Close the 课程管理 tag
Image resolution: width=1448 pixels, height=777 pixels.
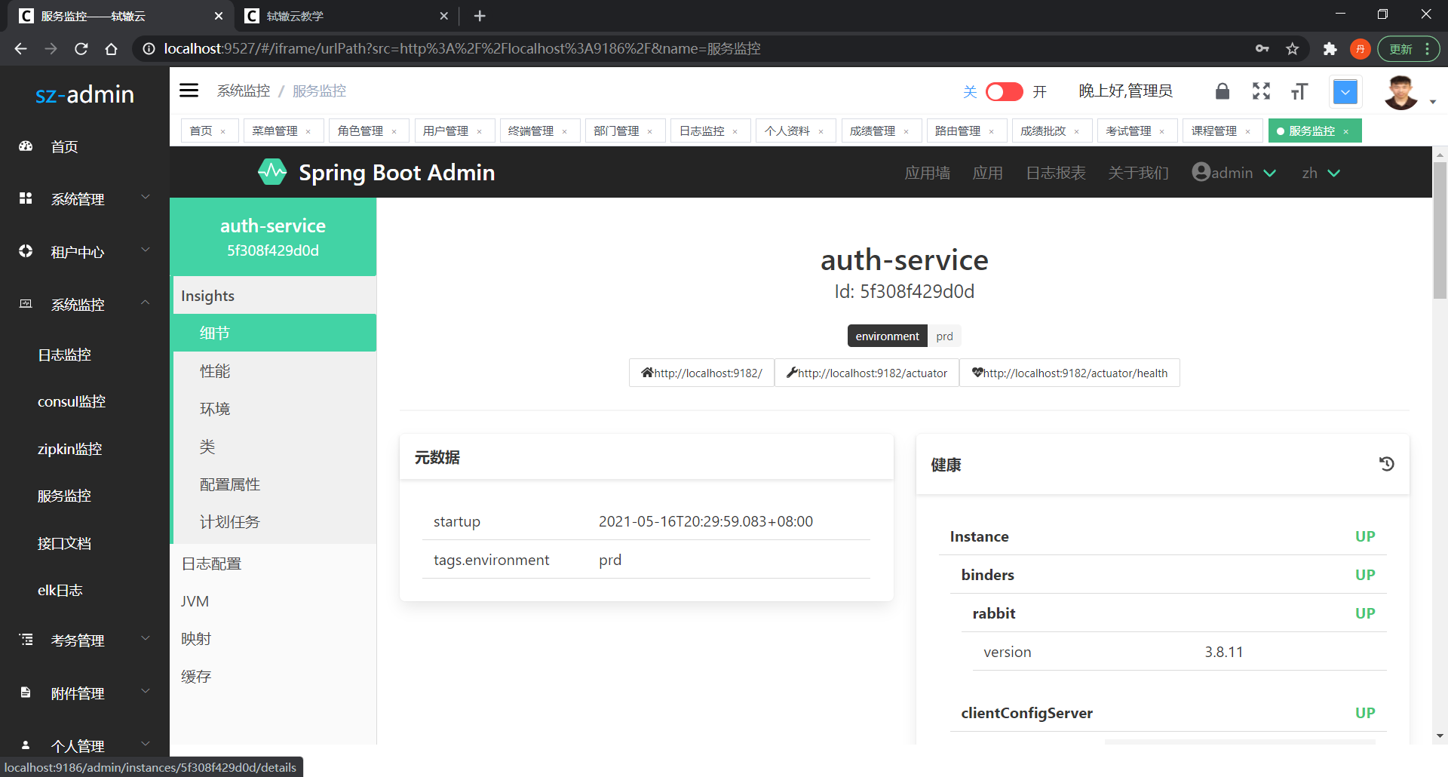[x=1247, y=131]
